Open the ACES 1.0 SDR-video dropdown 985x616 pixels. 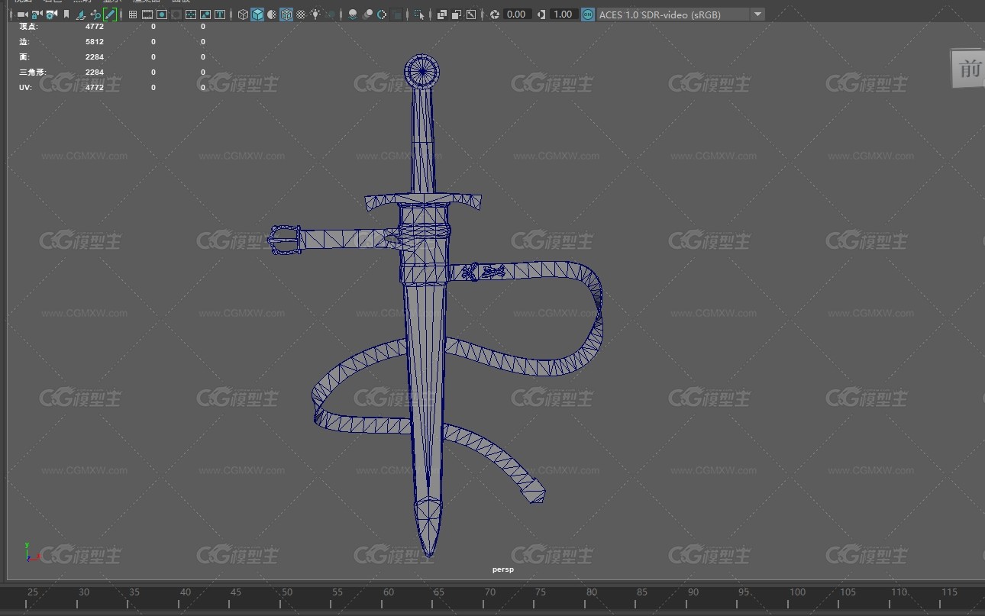point(680,15)
